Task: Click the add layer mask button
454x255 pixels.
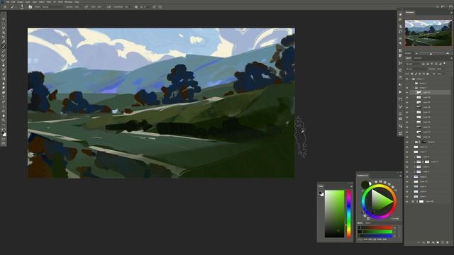Action: 428,242
